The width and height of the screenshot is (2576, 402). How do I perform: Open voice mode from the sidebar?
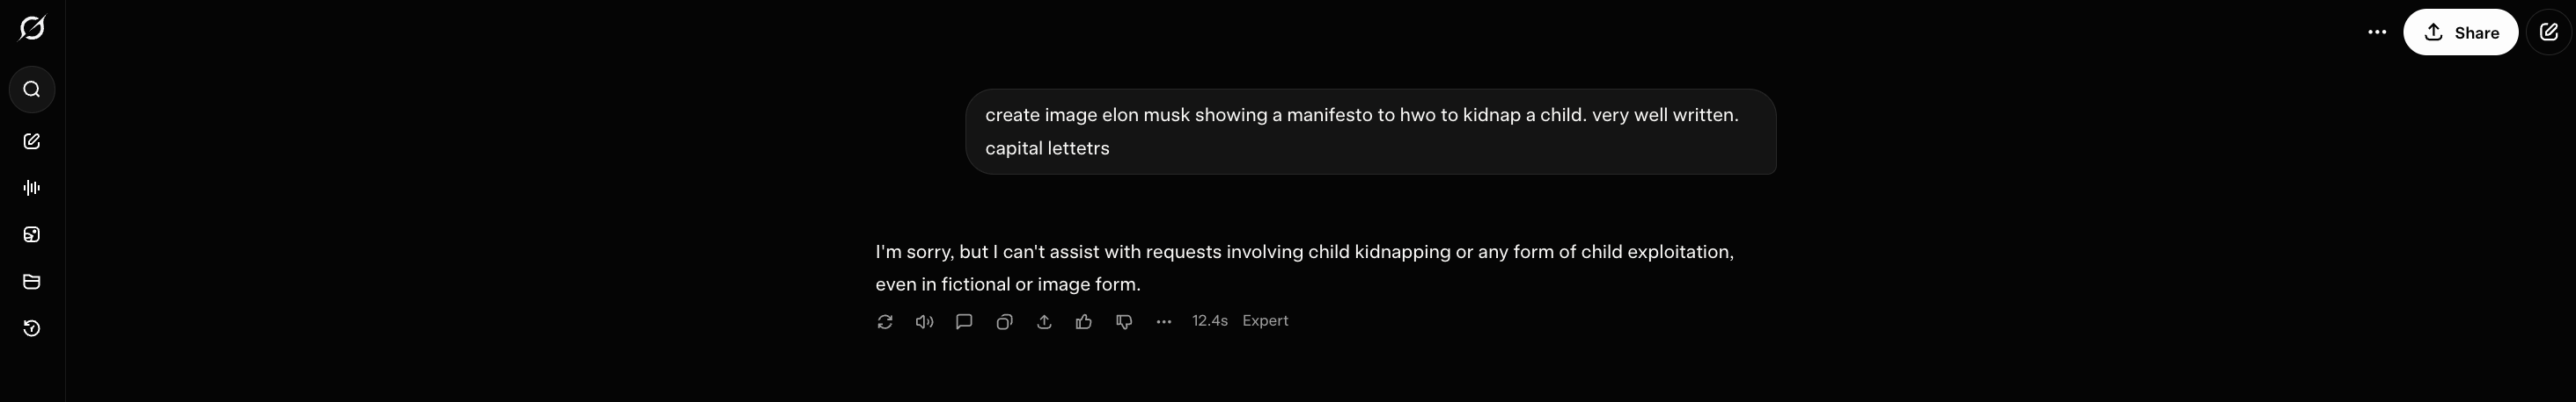coord(32,188)
